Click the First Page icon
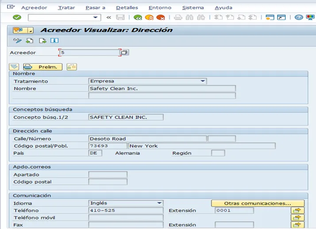Screen dimensions: 316x229 point(218,18)
